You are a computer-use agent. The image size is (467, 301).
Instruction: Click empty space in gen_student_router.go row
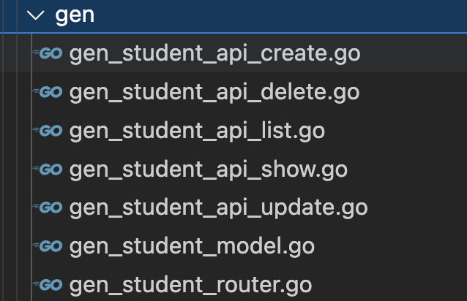(389, 285)
